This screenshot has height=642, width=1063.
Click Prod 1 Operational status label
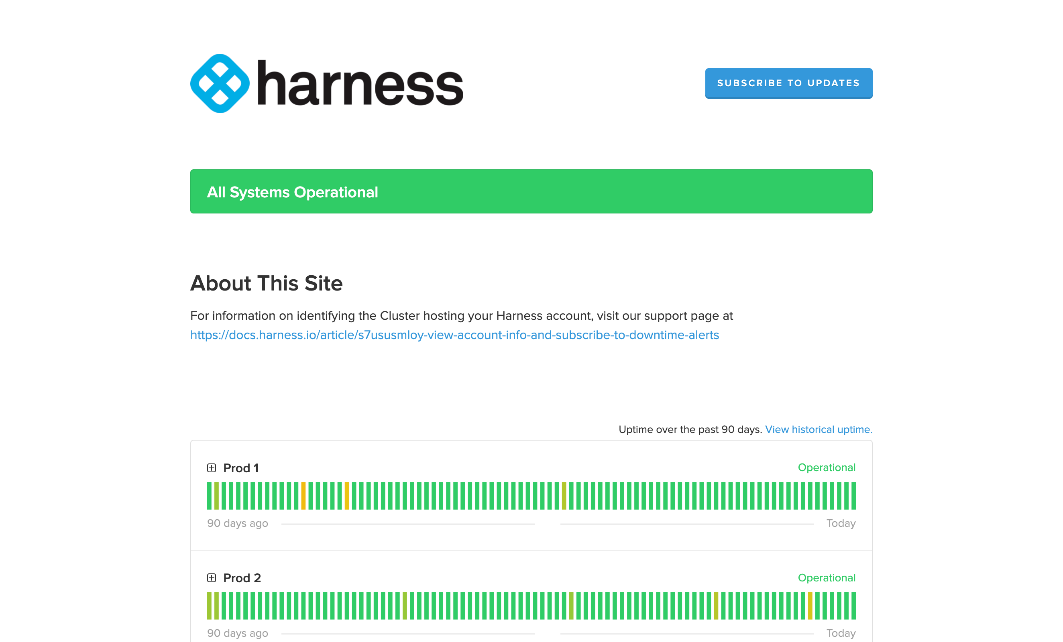pyautogui.click(x=826, y=467)
